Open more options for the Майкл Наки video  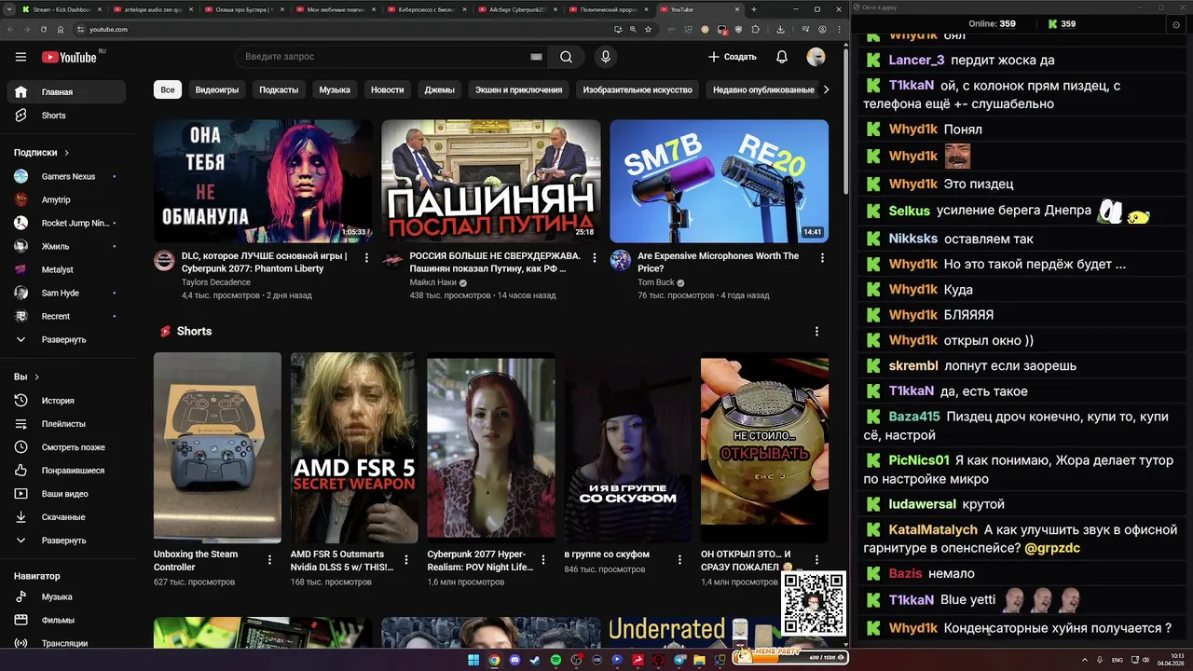595,257
